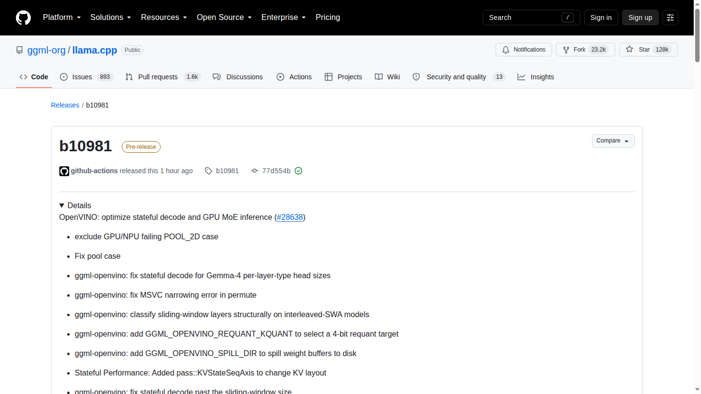Screen dimensions: 701x394
Task: Expand the Enterprise menu
Action: pos(284,17)
